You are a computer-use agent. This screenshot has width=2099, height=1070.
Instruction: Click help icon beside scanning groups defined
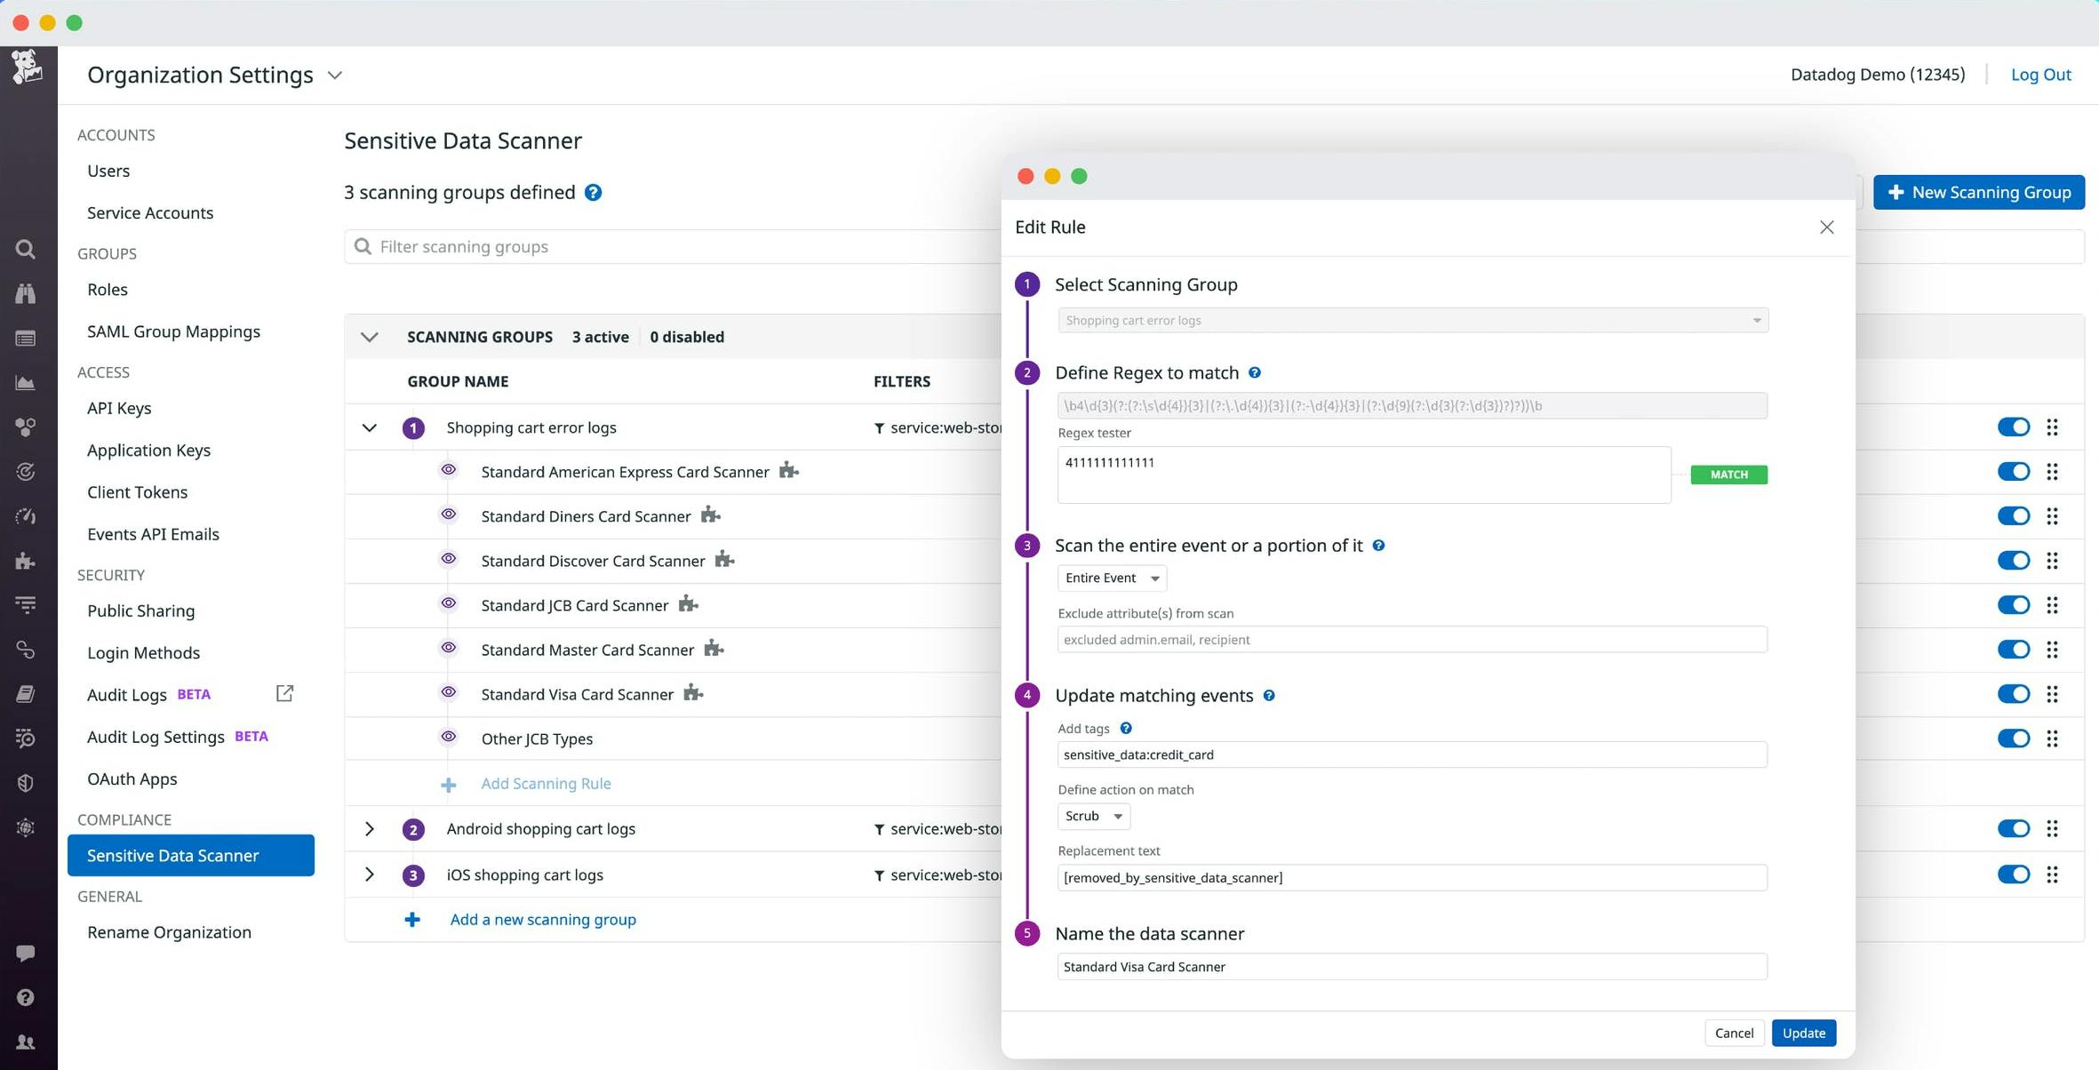click(593, 192)
